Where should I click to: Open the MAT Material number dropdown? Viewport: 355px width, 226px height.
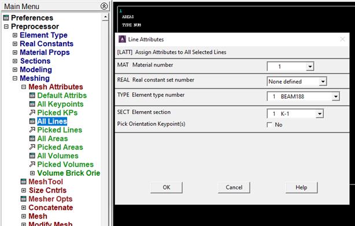310,66
